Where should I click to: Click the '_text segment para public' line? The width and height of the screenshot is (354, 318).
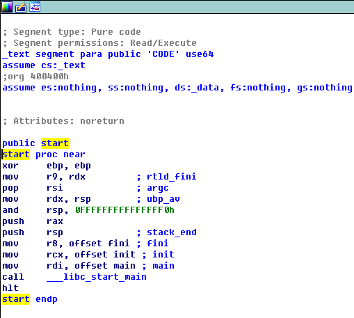[108, 54]
